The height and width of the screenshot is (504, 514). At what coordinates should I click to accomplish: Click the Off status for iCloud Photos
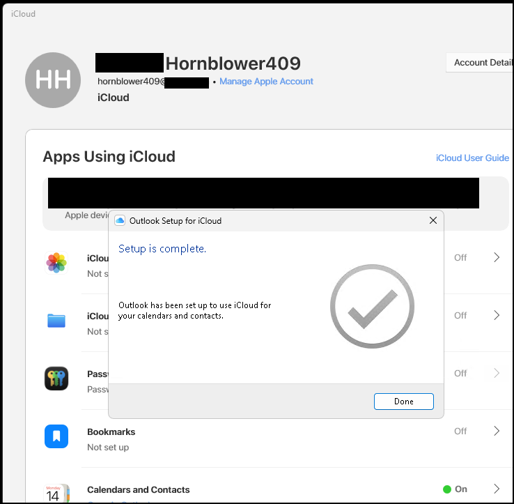click(x=460, y=258)
